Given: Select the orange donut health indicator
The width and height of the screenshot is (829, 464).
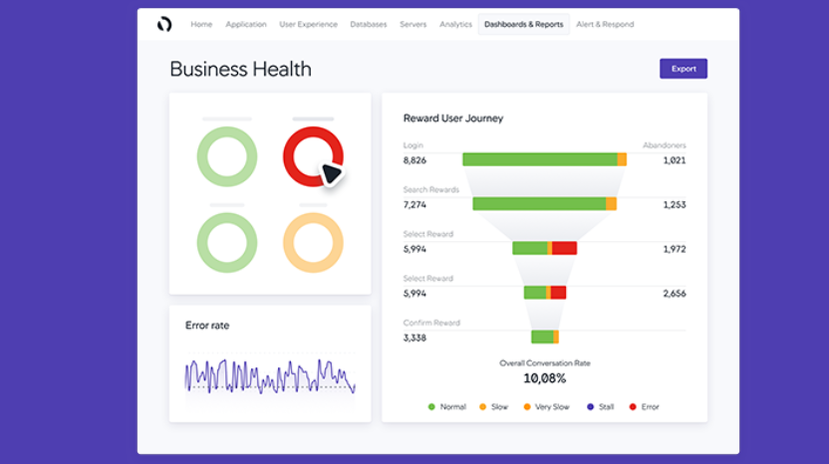Looking at the screenshot, I should [313, 242].
